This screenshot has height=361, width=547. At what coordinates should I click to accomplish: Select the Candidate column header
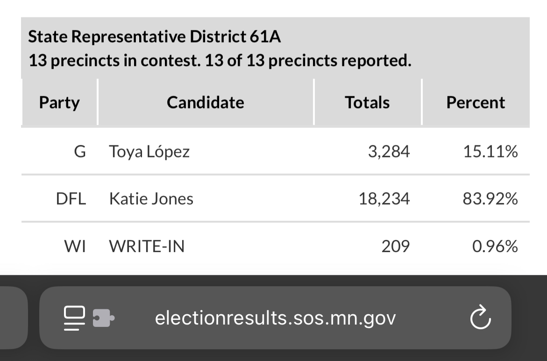206,102
